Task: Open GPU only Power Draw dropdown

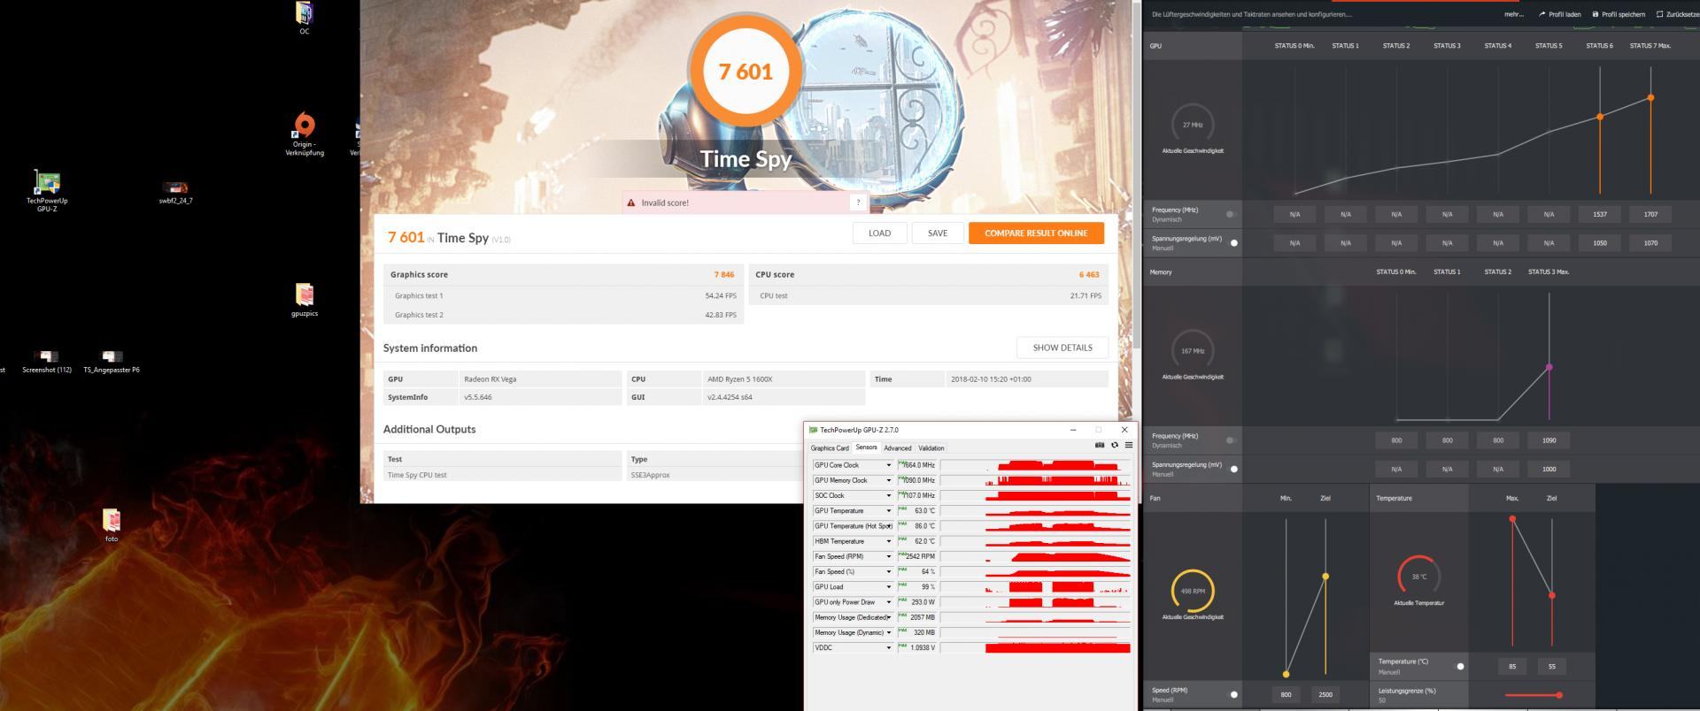Action: [888, 602]
